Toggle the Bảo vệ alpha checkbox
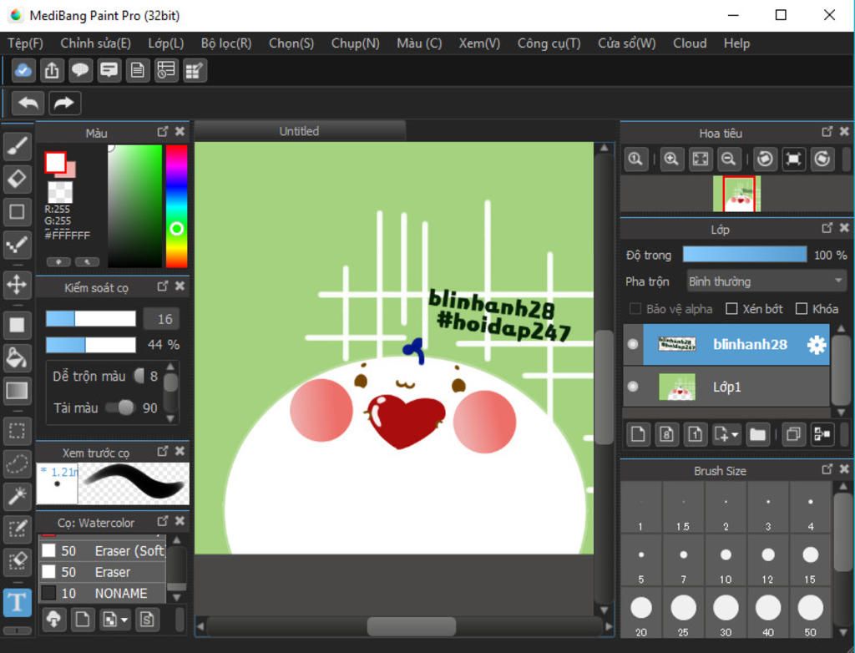This screenshot has width=855, height=653. click(x=635, y=309)
